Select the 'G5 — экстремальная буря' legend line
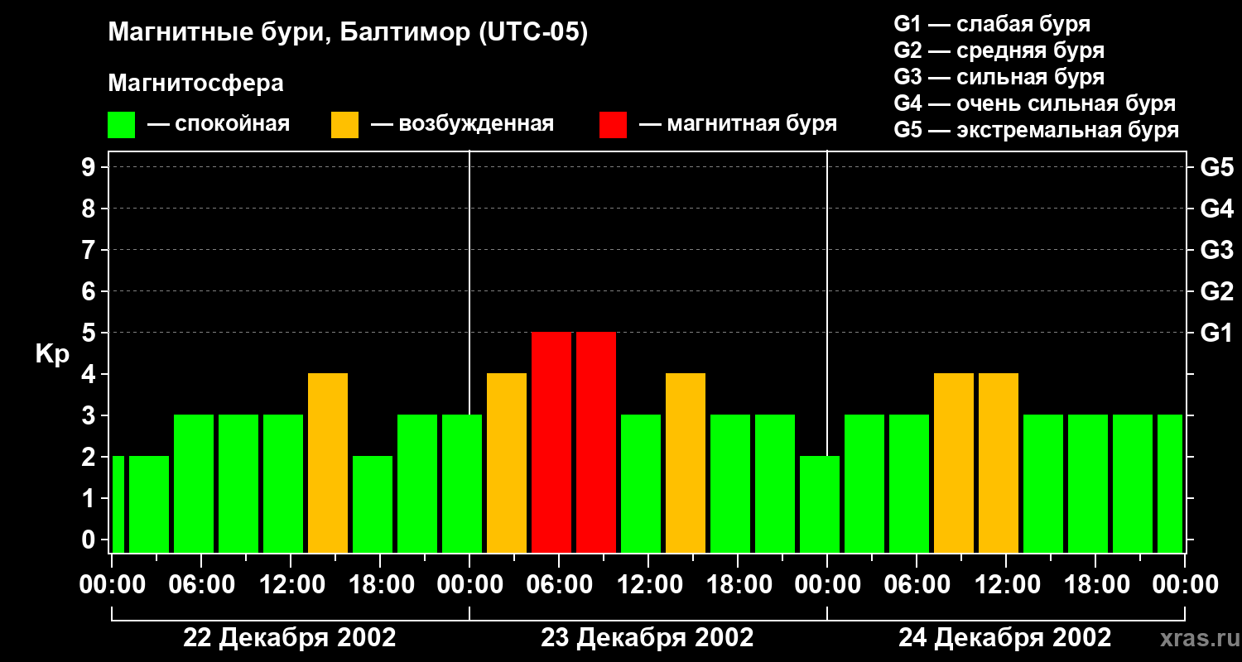 click(x=1036, y=130)
